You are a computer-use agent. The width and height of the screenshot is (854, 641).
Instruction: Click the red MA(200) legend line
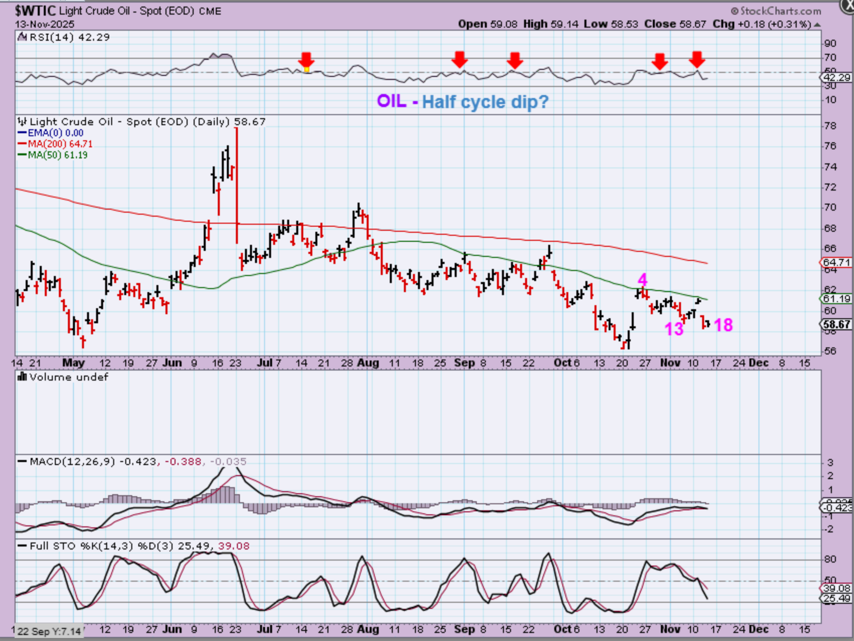coord(22,144)
